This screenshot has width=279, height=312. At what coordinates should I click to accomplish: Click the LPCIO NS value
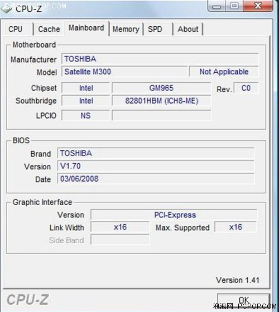(85, 115)
